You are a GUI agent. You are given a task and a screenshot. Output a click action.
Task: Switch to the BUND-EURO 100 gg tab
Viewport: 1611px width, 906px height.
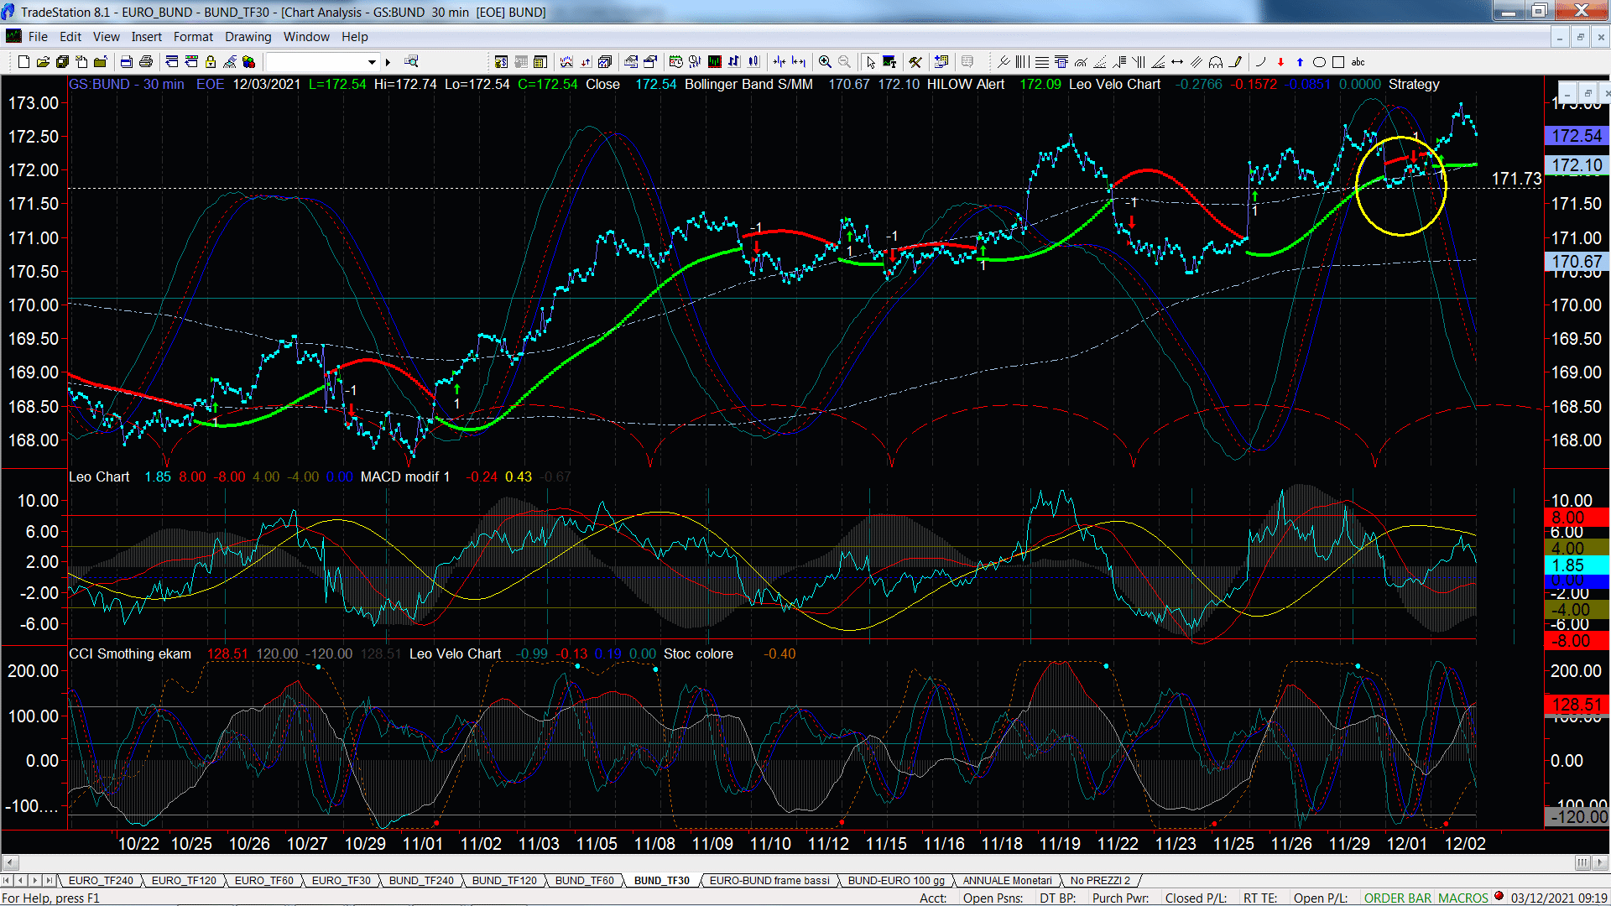(896, 880)
